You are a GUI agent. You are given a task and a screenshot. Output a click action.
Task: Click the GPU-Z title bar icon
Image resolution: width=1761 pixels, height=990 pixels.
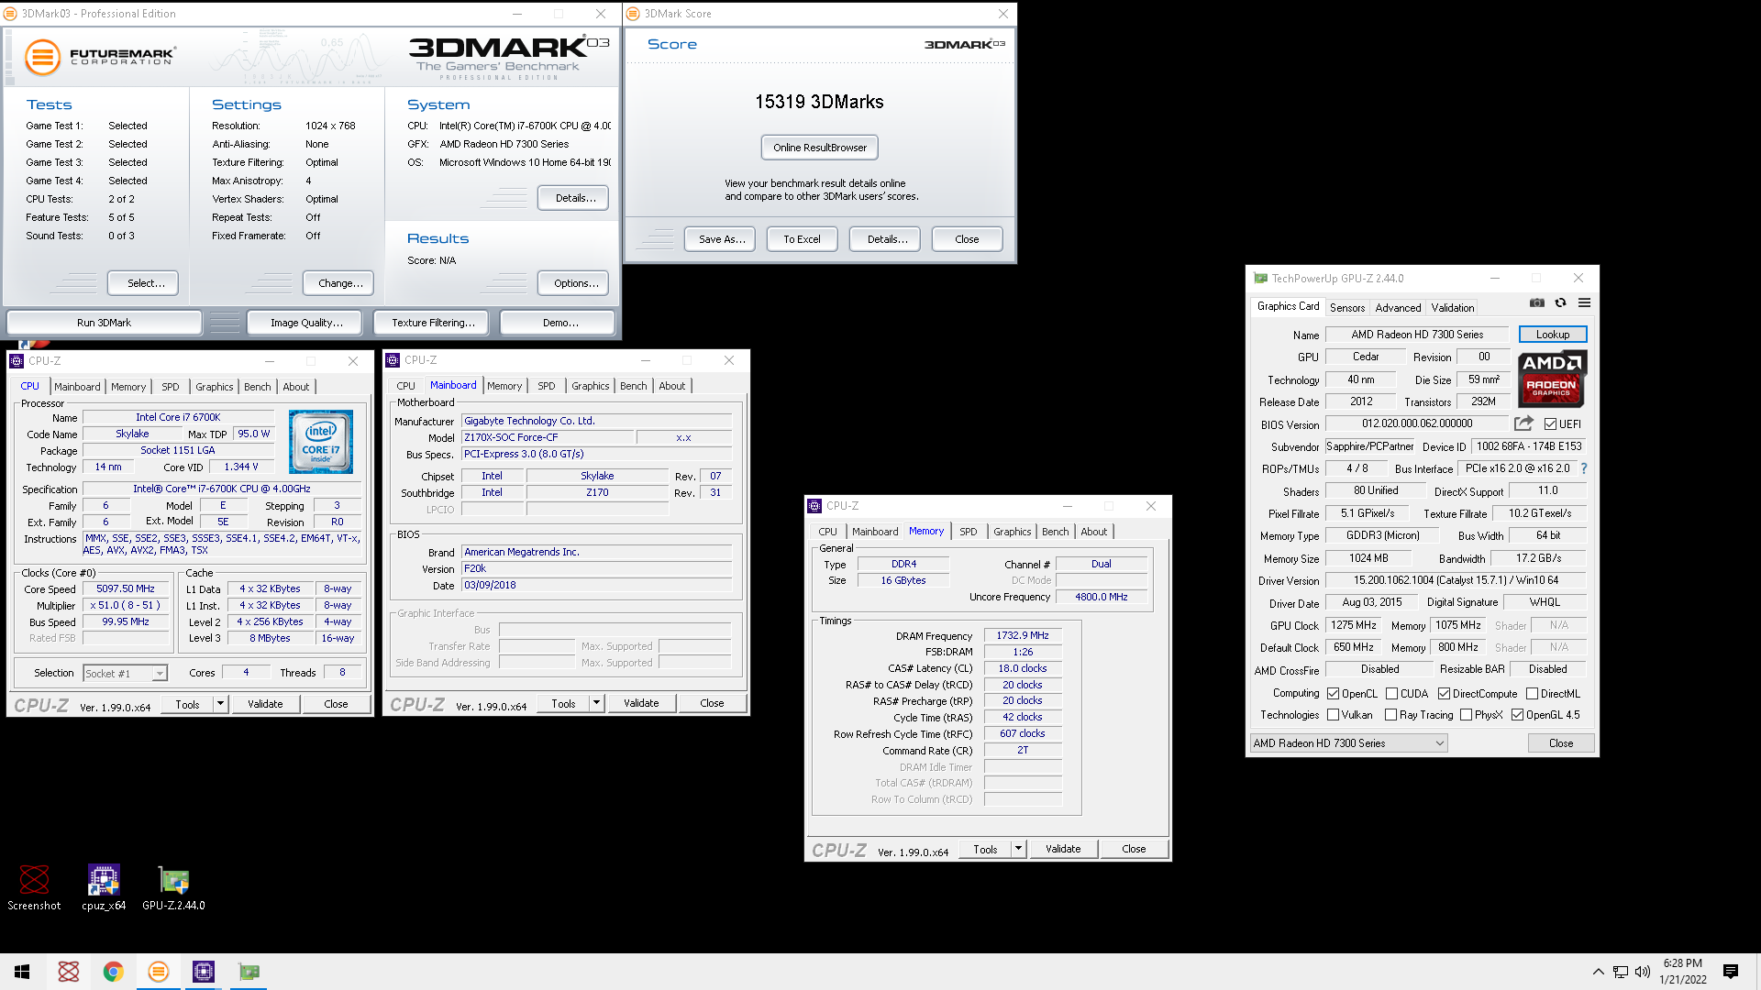pos(1260,278)
